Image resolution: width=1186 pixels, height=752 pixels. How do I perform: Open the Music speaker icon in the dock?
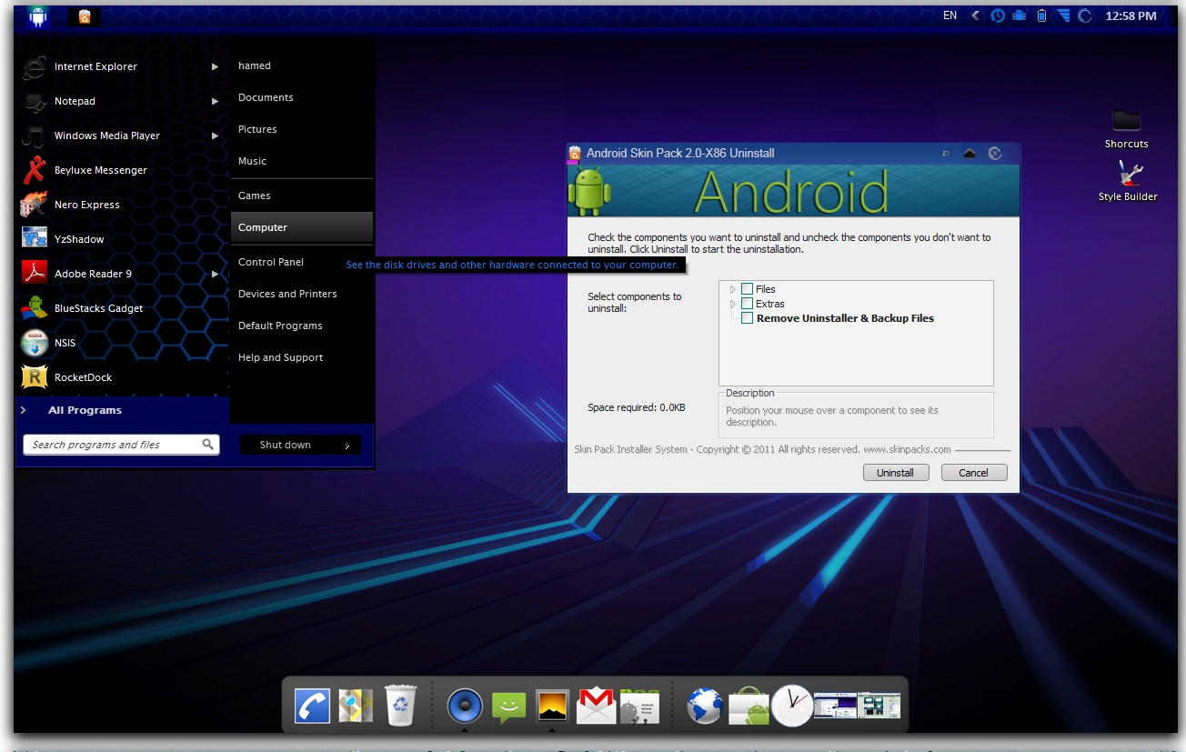[x=464, y=705]
